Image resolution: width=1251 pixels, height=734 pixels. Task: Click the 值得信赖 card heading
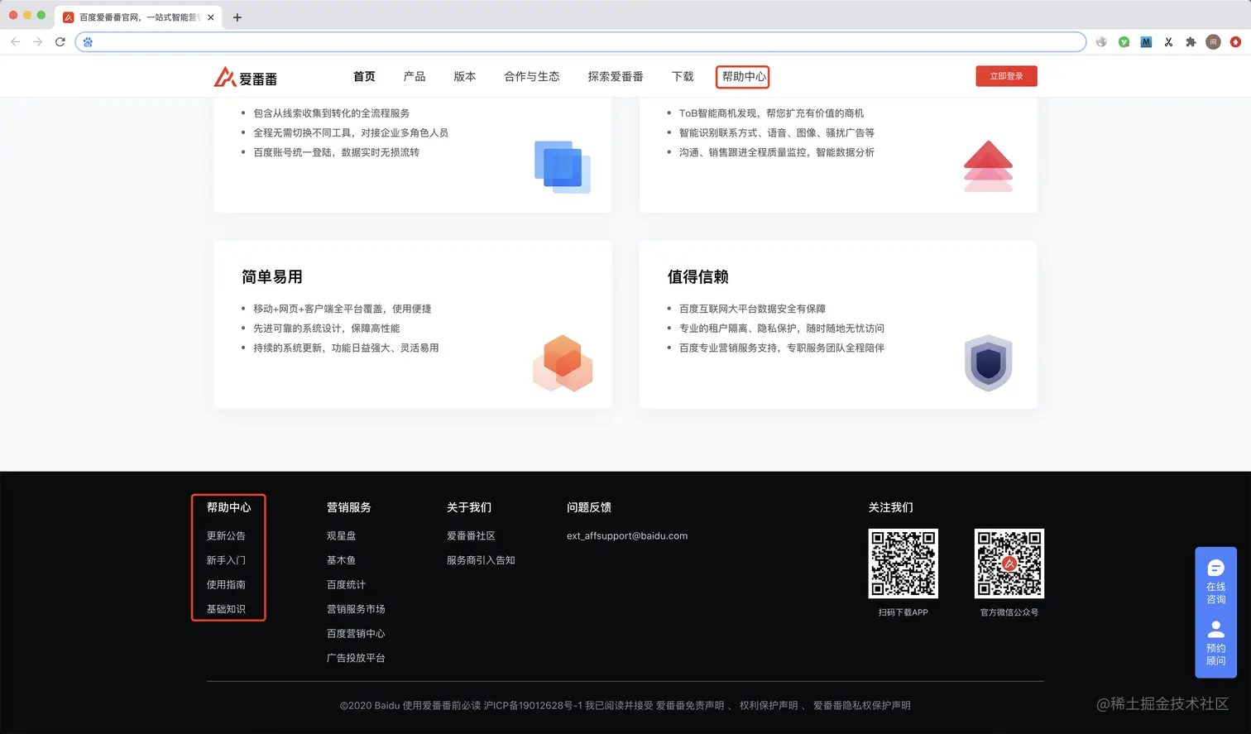pyautogui.click(x=698, y=277)
